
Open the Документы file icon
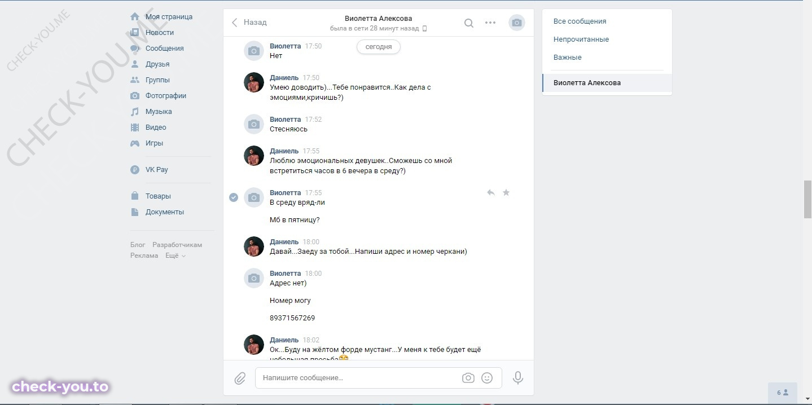[x=135, y=212]
